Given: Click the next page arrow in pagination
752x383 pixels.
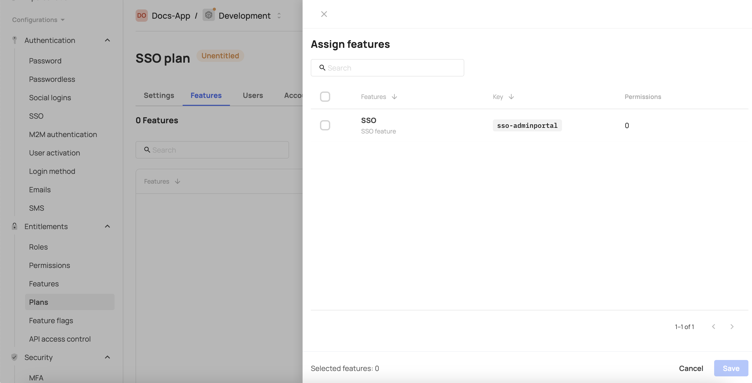Looking at the screenshot, I should (732, 326).
